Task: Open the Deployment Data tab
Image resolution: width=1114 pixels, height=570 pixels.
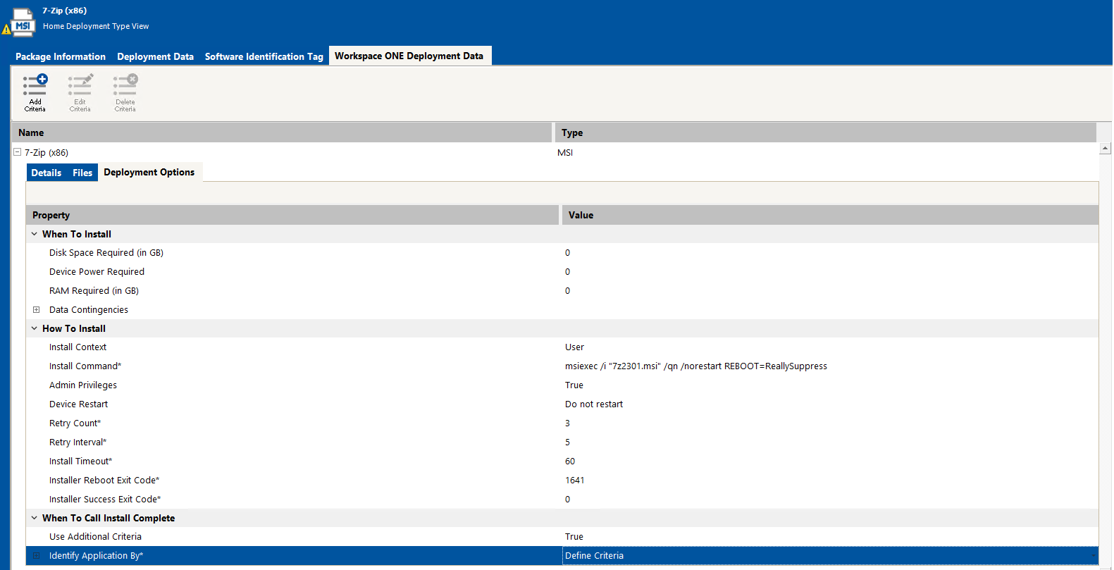Action: click(155, 56)
